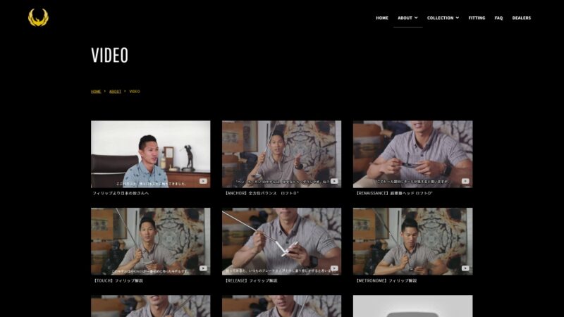Play the METRONOME video thumbnail
Image resolution: width=564 pixels, height=317 pixels.
[x=412, y=241]
